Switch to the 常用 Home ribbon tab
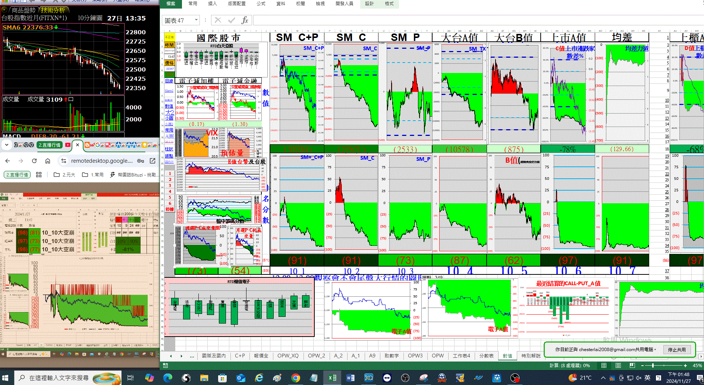The height and width of the screenshot is (385, 704). click(193, 4)
